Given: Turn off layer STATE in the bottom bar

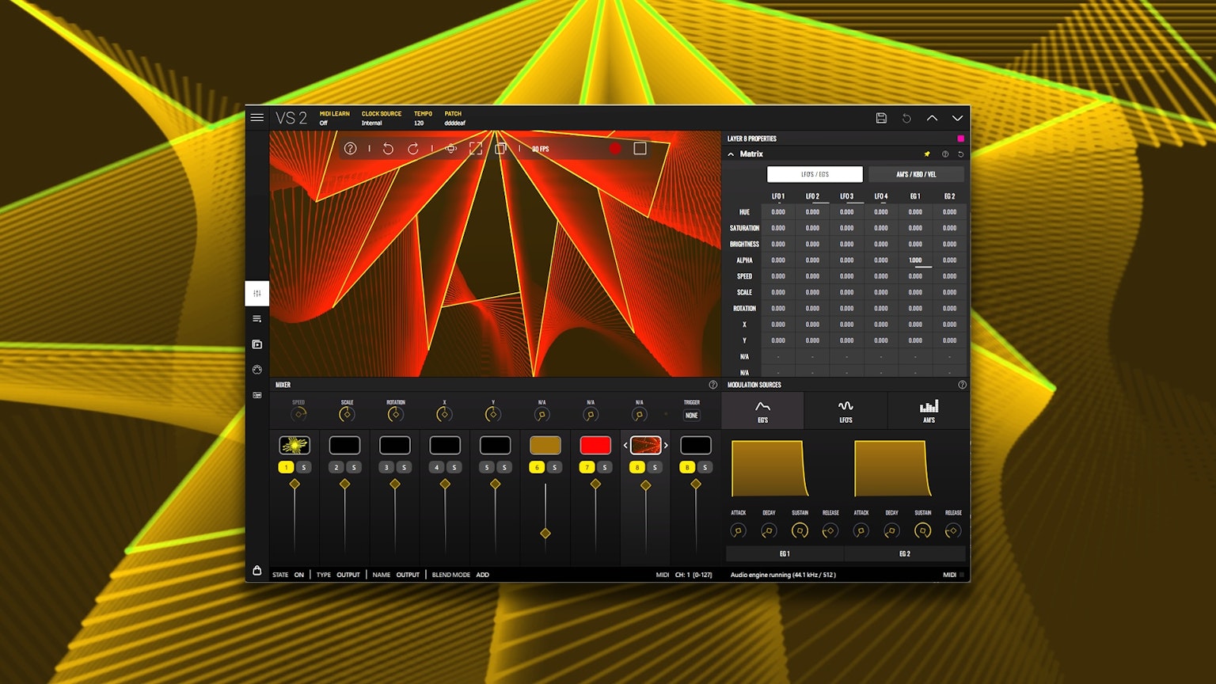Looking at the screenshot, I should coord(298,575).
